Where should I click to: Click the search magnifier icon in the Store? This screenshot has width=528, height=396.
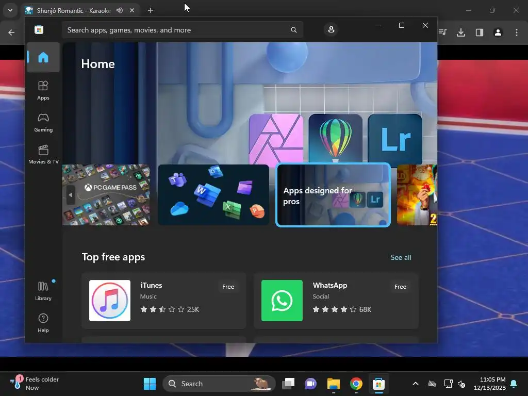click(x=293, y=30)
